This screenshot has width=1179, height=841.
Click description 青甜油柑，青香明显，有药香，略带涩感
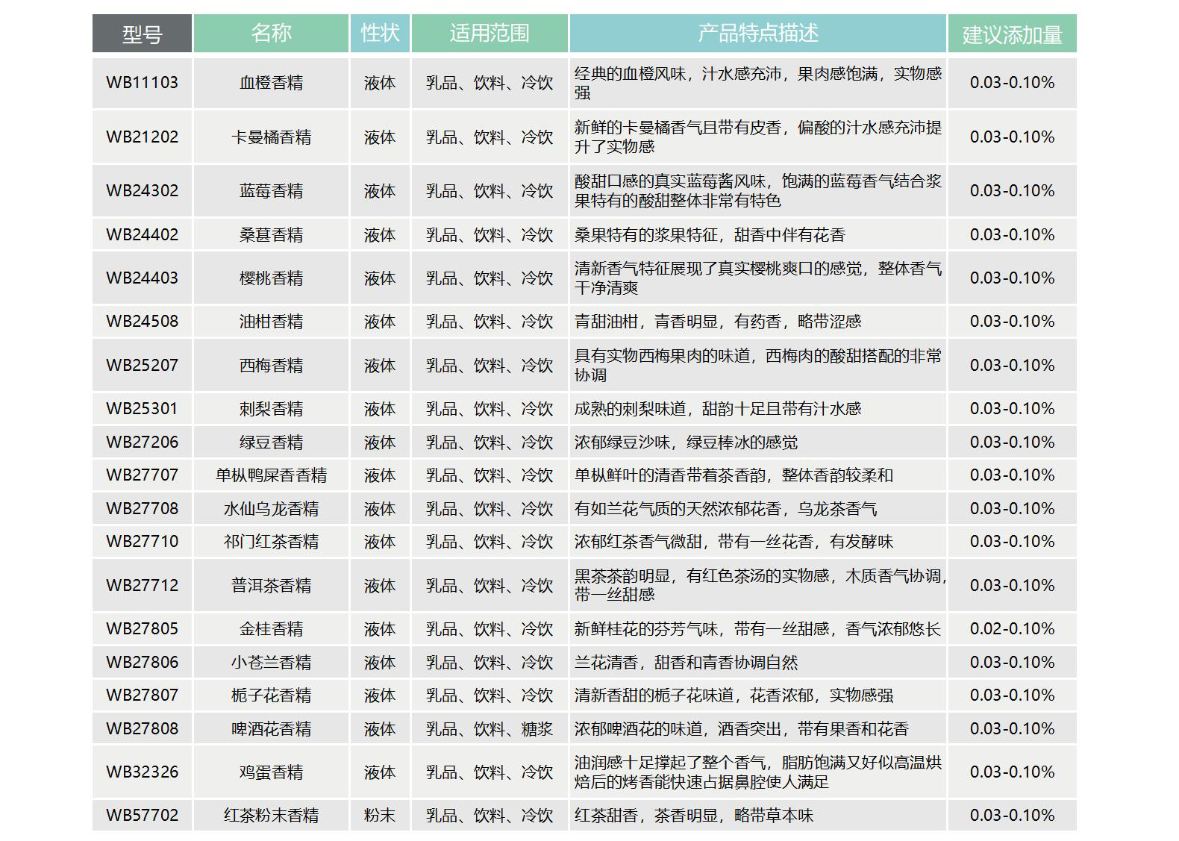(x=718, y=322)
